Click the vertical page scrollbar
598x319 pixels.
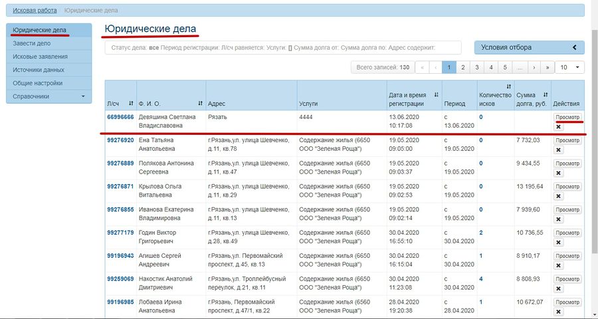594,141
